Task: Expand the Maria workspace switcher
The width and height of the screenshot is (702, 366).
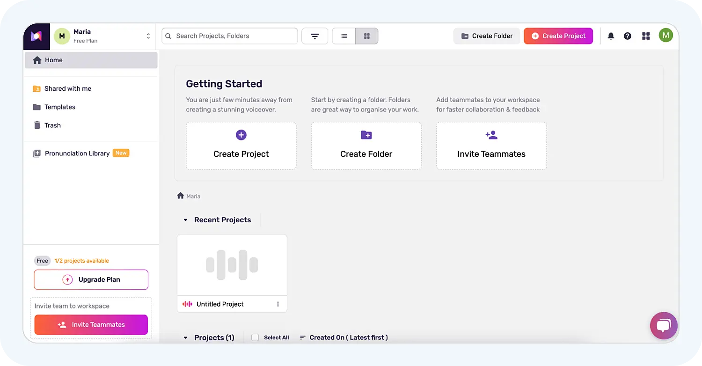Action: click(148, 36)
